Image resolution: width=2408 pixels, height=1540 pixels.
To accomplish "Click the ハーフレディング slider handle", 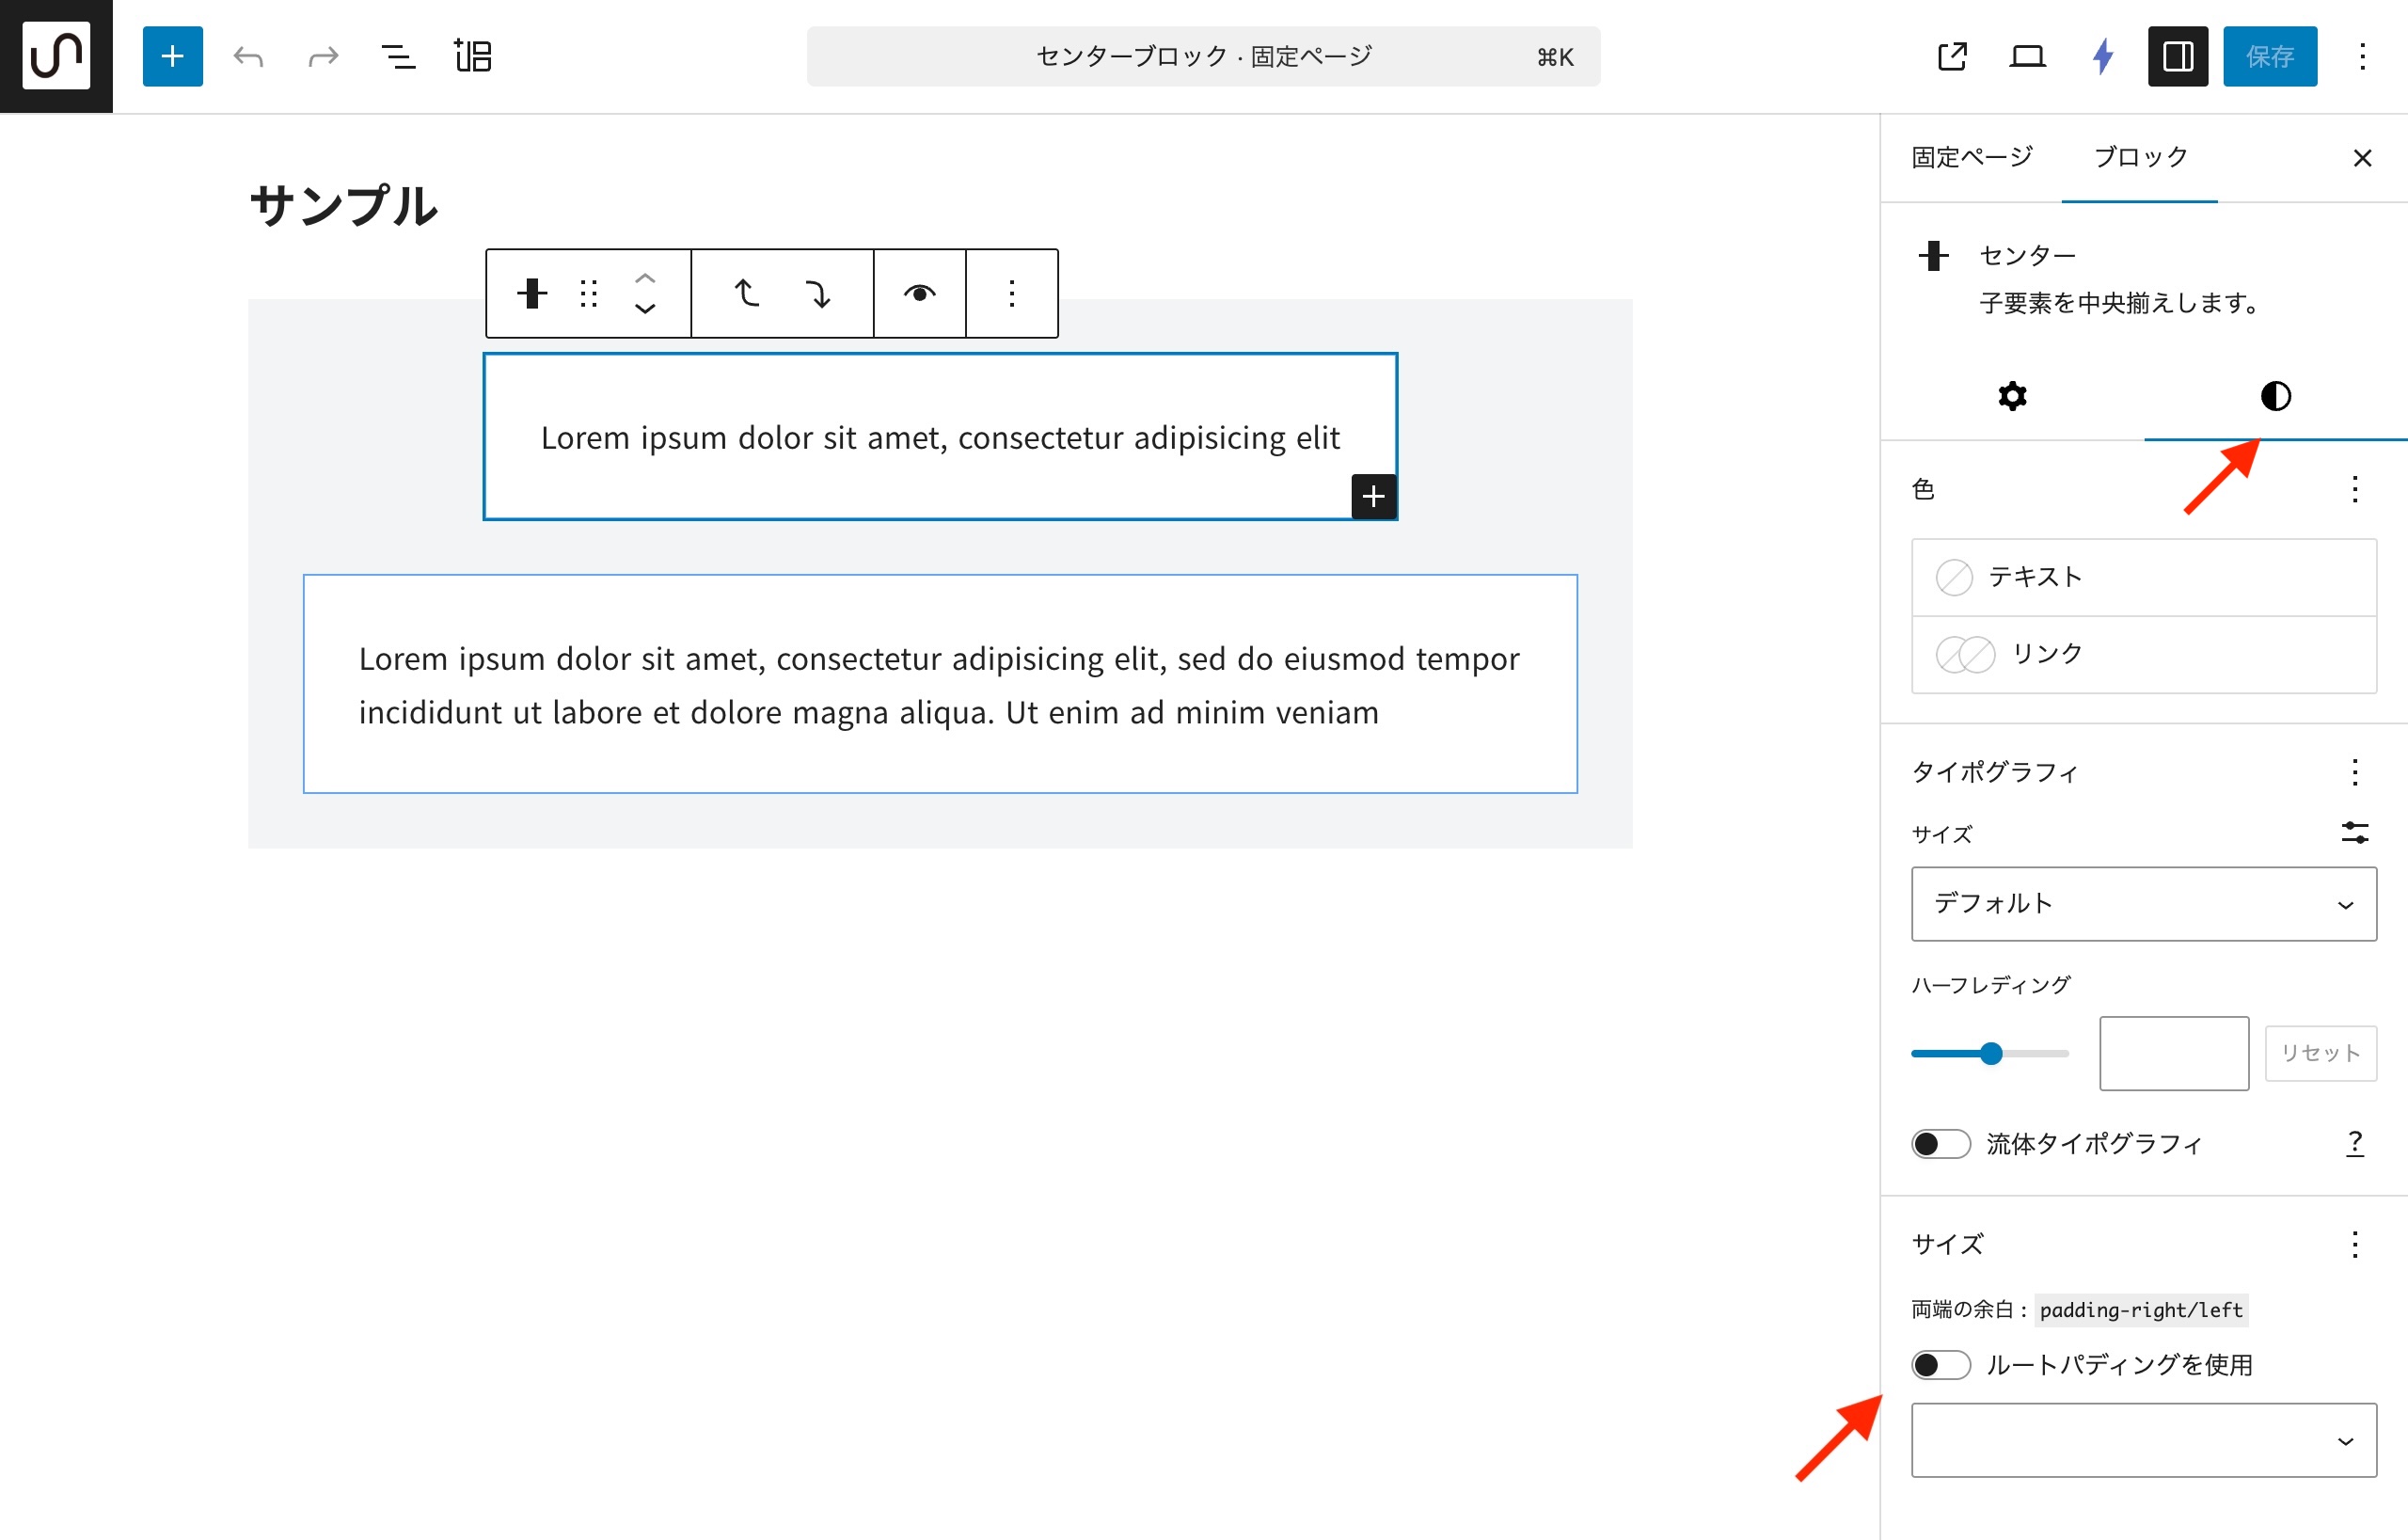I will tap(1991, 1053).
